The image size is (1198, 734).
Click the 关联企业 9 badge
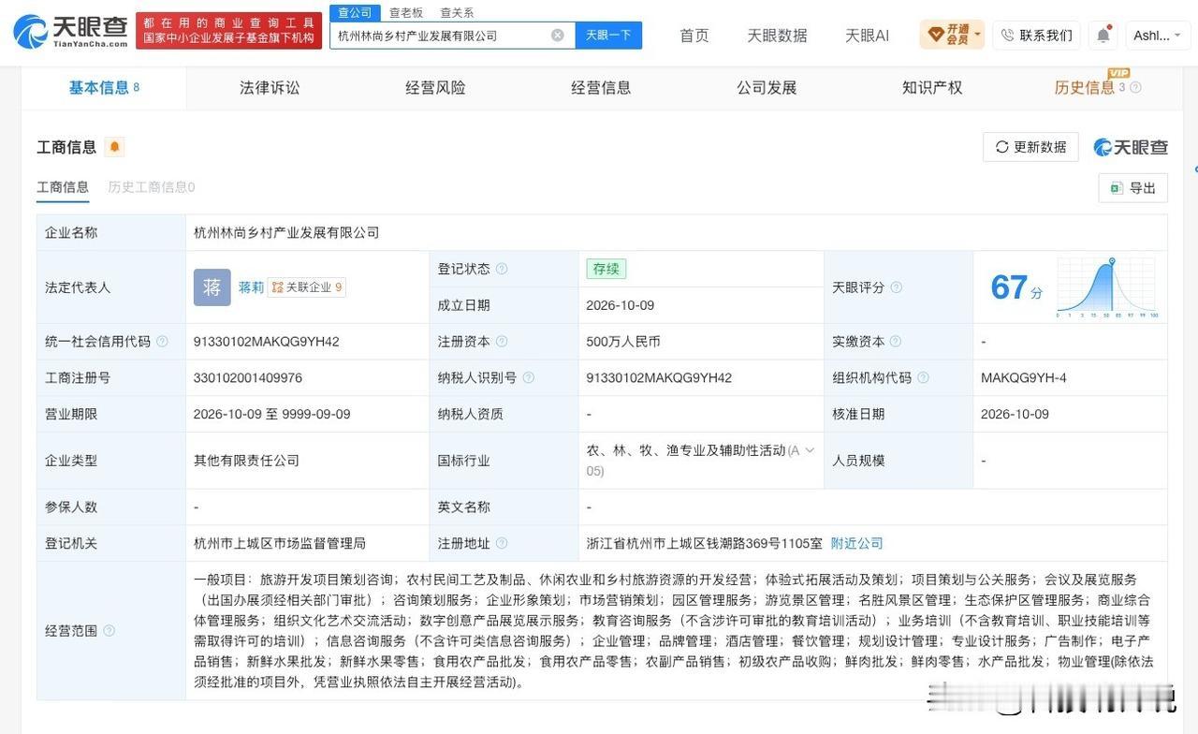point(306,287)
